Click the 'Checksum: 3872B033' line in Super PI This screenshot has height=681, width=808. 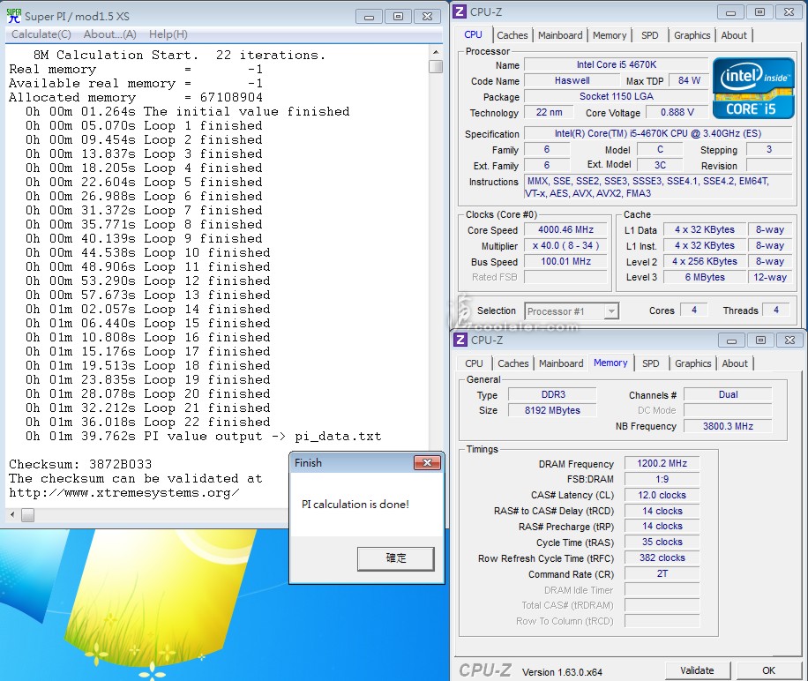coord(80,464)
